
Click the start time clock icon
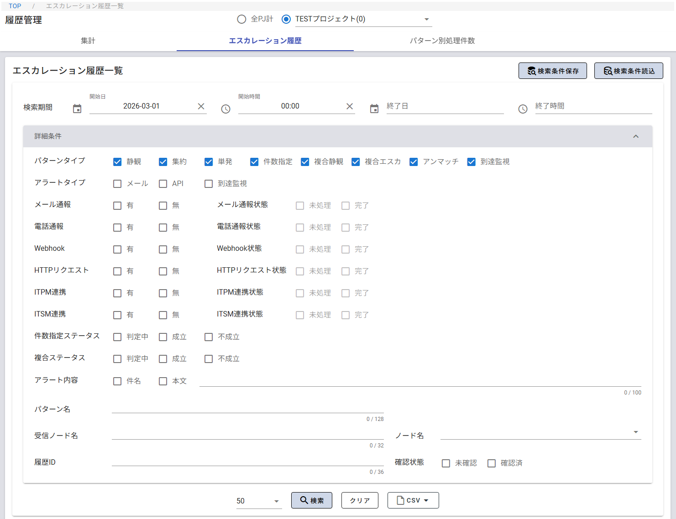(225, 109)
